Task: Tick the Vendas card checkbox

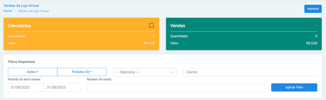Action: pyautogui.click(x=314, y=25)
